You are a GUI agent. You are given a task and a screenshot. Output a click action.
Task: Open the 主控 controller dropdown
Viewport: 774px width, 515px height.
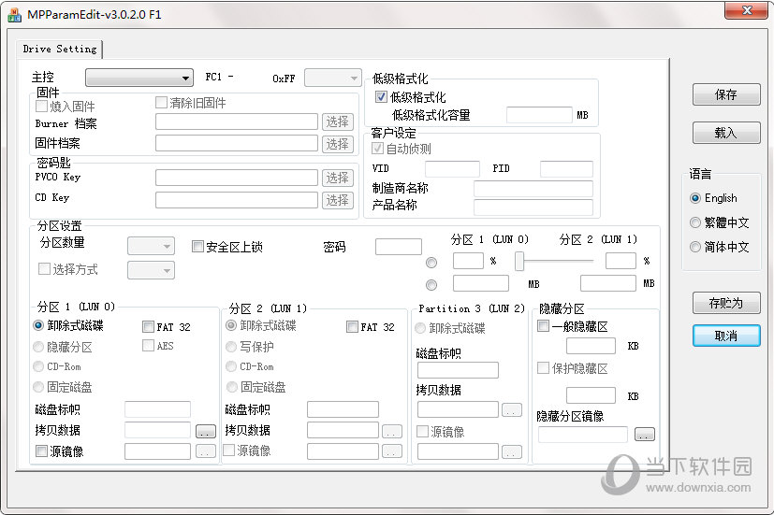tap(139, 78)
